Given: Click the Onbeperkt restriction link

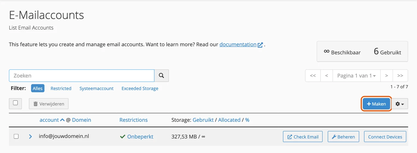Looking at the screenshot, I should pyautogui.click(x=140, y=137).
